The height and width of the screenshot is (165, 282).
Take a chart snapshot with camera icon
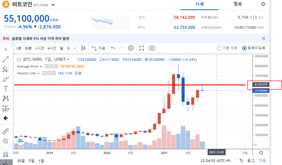(x=152, y=48)
